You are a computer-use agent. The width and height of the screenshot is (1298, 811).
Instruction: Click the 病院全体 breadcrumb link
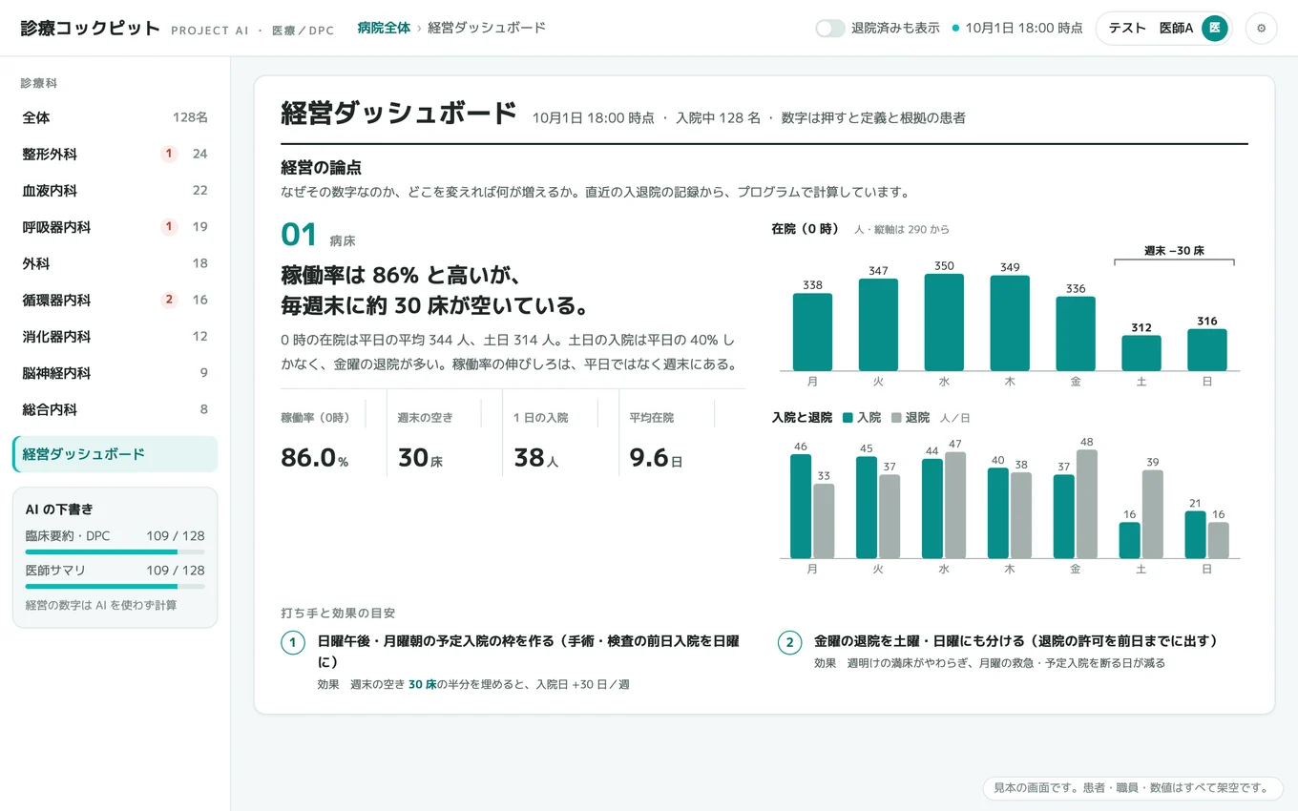pos(384,28)
